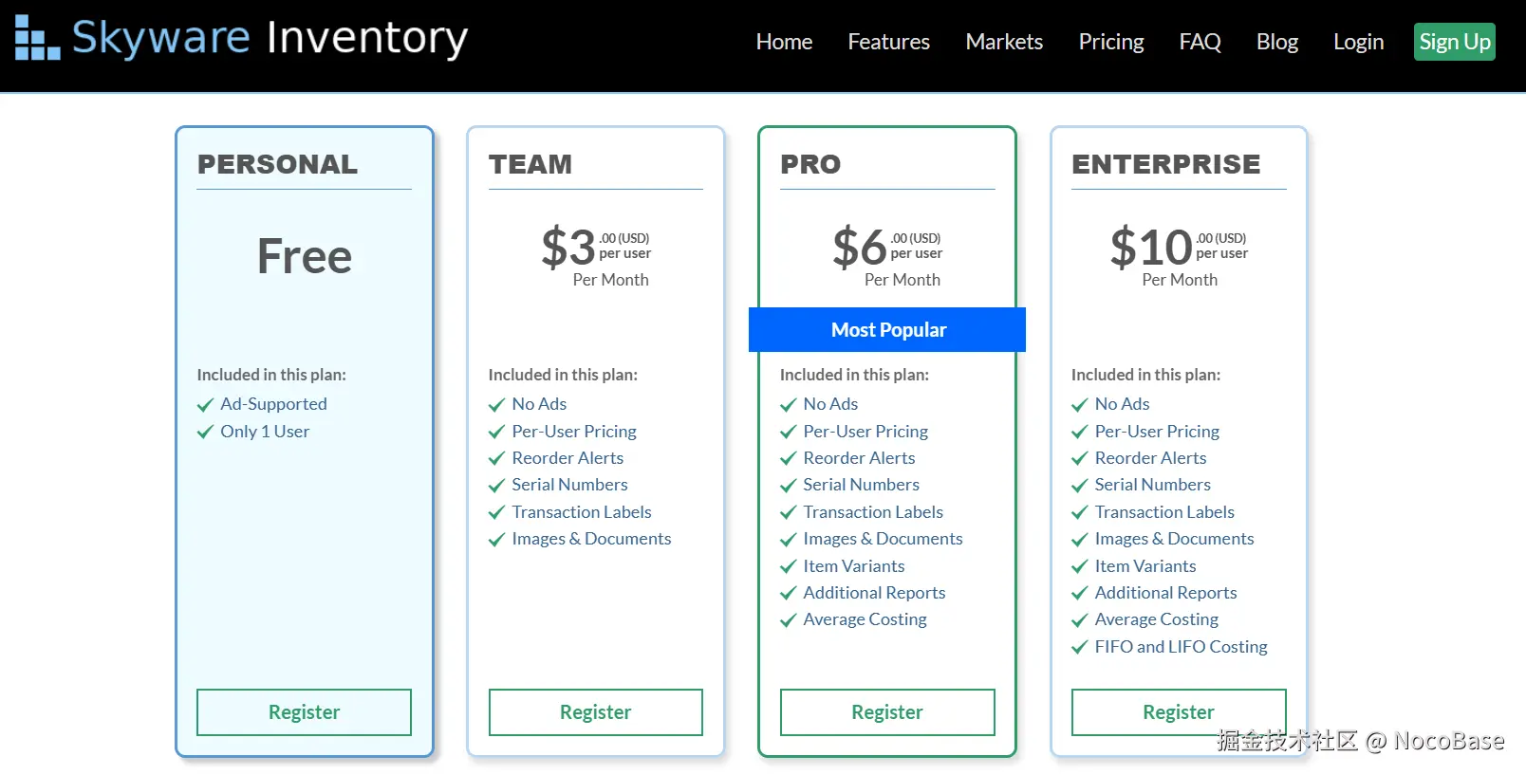Click the Most Popular banner on Pro plan
1526x775 pixels.
887,329
